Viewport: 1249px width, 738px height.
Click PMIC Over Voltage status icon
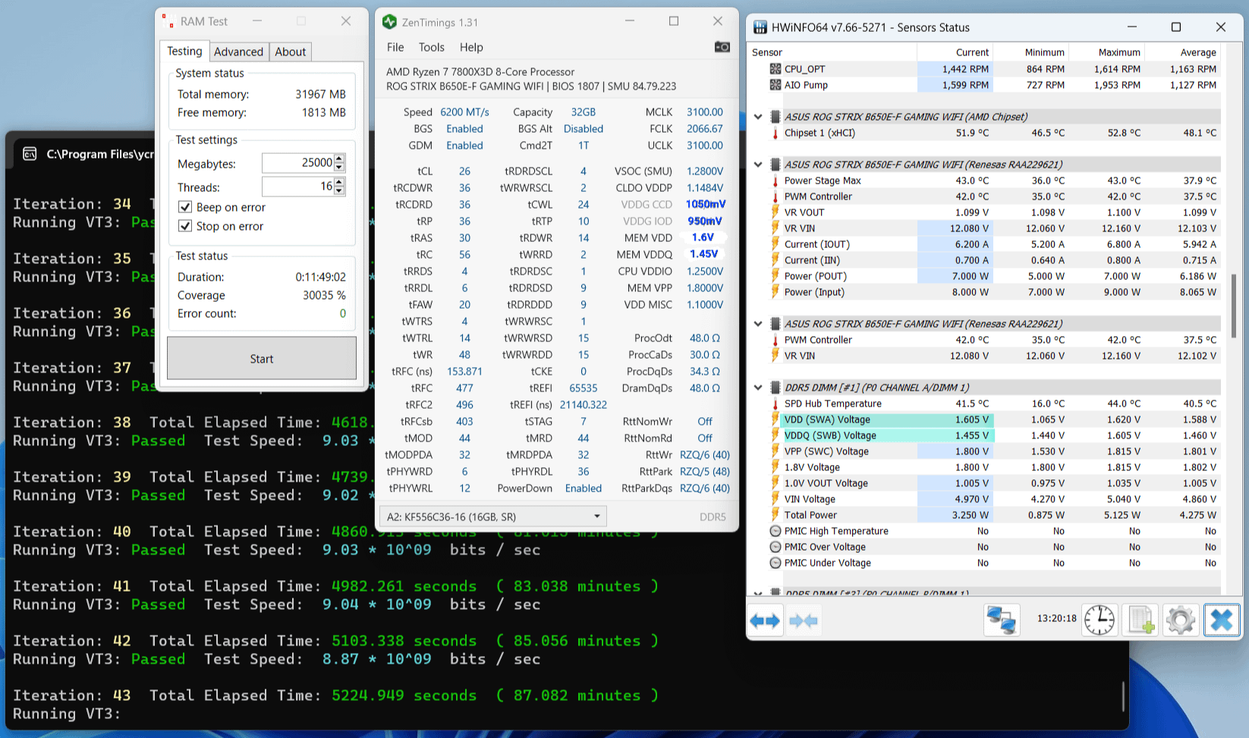pyautogui.click(x=776, y=547)
